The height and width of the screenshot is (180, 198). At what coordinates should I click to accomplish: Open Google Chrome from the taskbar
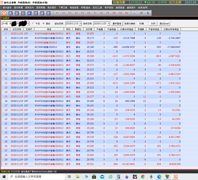point(143,177)
